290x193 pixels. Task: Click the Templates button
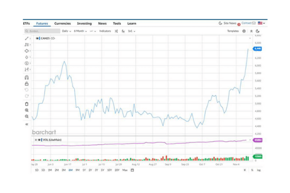tap(233, 31)
